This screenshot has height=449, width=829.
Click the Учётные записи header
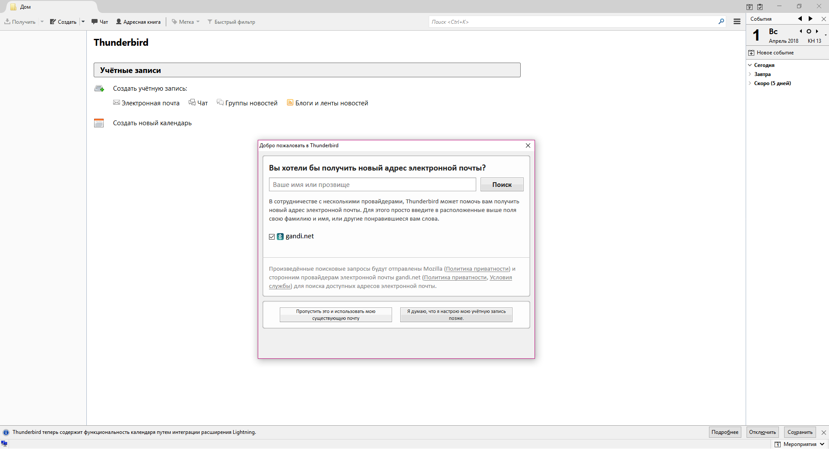coord(307,70)
